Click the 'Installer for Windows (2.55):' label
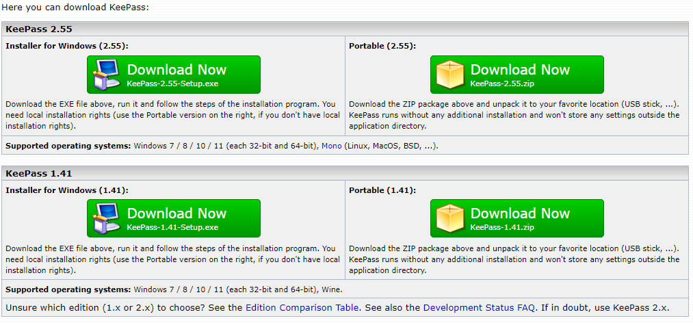 pyautogui.click(x=67, y=46)
